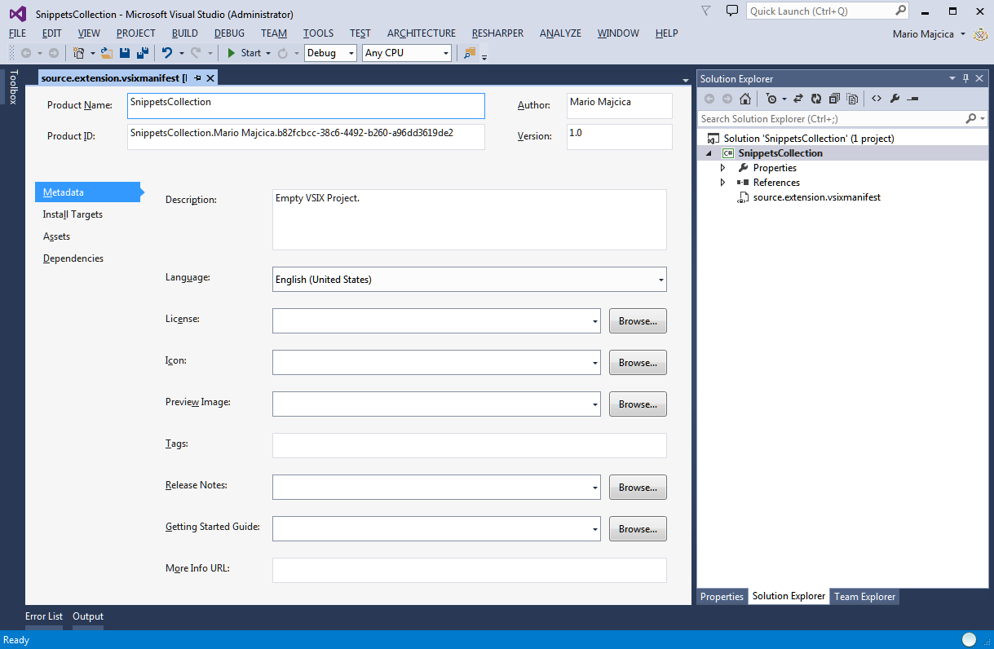Open the Toolbox side panel
This screenshot has width=994, height=649.
12,87
